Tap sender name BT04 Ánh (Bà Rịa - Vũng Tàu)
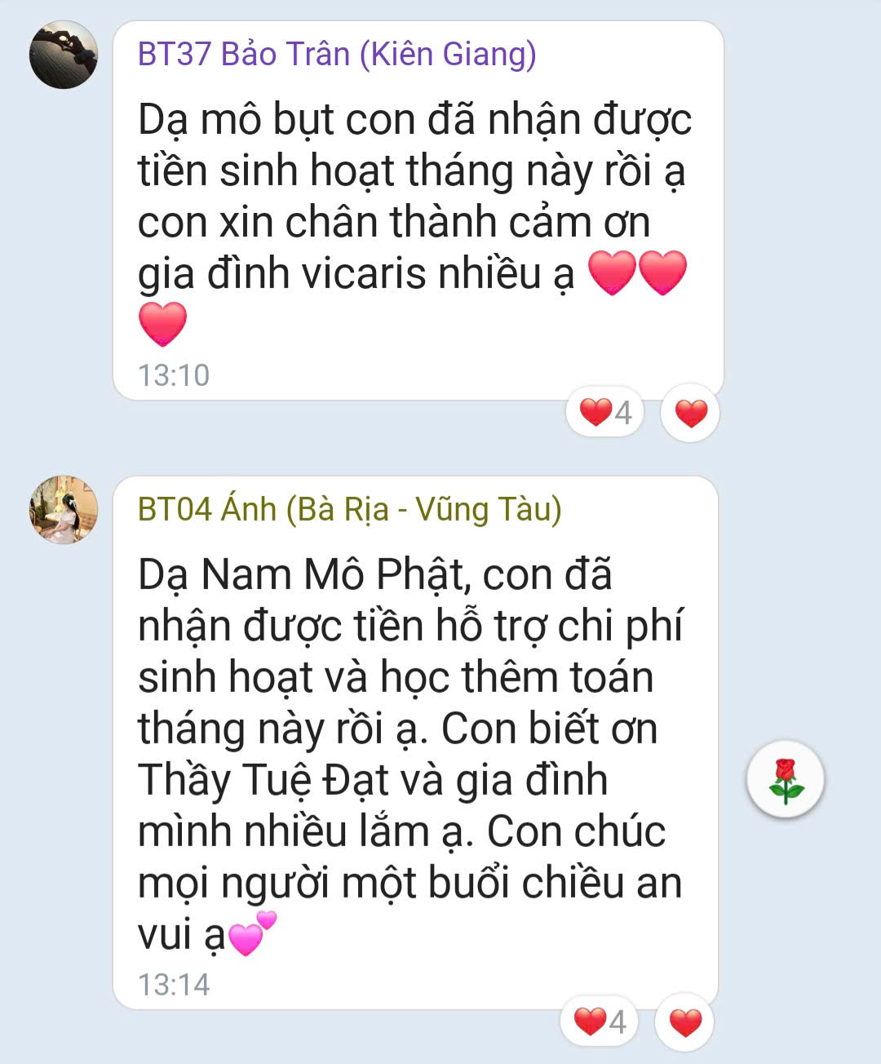This screenshot has width=881, height=1064. [x=349, y=509]
